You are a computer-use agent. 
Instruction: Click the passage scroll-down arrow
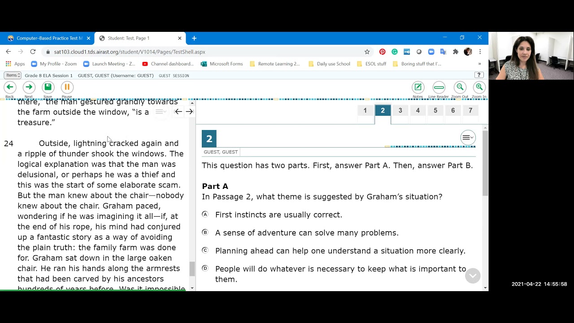point(192,288)
